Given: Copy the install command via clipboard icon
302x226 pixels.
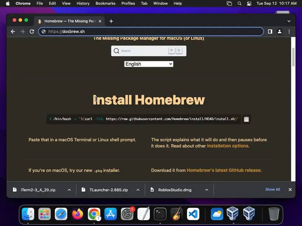Looking at the screenshot, I should pyautogui.click(x=246, y=119).
